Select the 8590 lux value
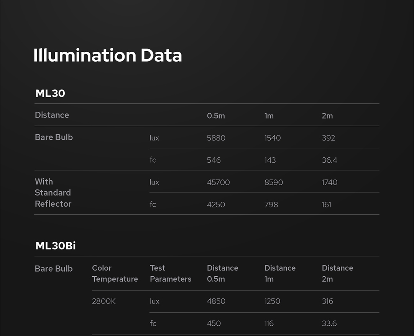The width and height of the screenshot is (414, 336). (x=273, y=182)
